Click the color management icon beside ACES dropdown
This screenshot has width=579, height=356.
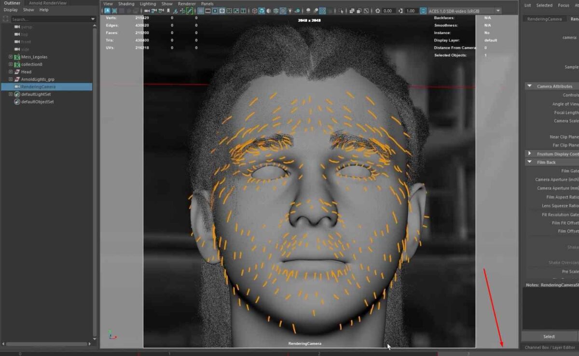point(422,11)
